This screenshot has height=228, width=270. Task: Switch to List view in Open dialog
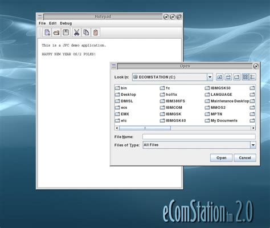point(246,77)
